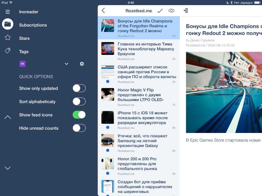Click the tag icon in sidebar
The height and width of the screenshot is (196, 262).
pyautogui.click(x=8, y=50)
